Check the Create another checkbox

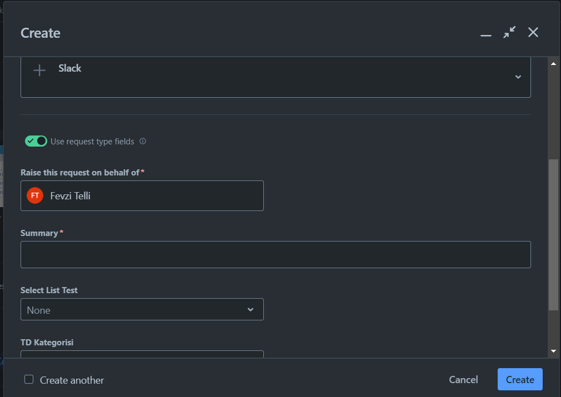(28, 379)
